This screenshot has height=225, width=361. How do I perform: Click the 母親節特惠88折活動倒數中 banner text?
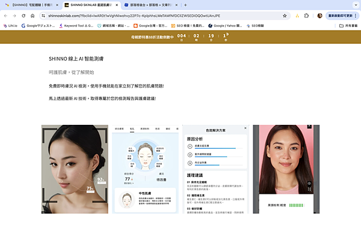pos(152,37)
